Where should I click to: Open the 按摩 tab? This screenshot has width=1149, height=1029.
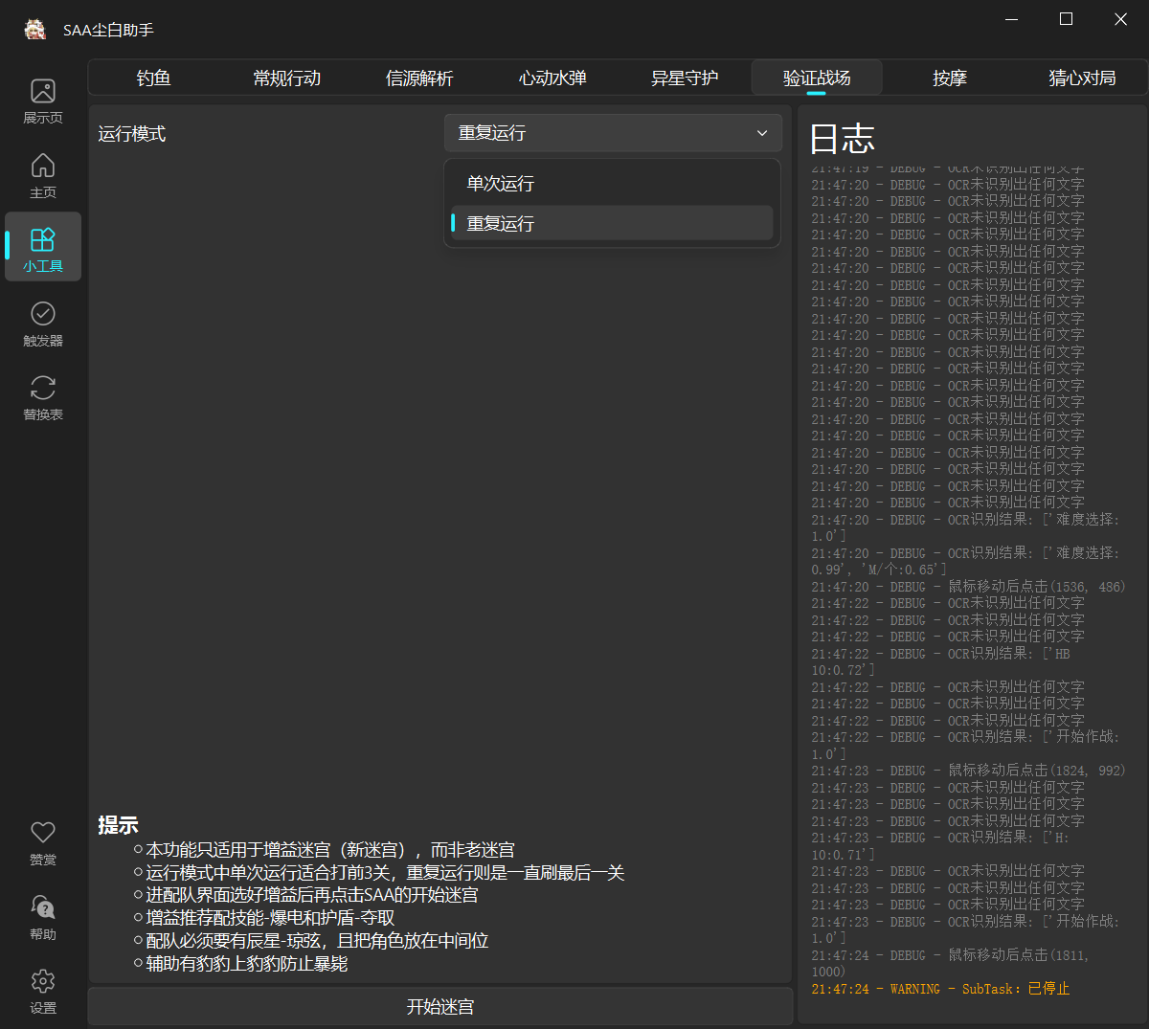pos(950,78)
